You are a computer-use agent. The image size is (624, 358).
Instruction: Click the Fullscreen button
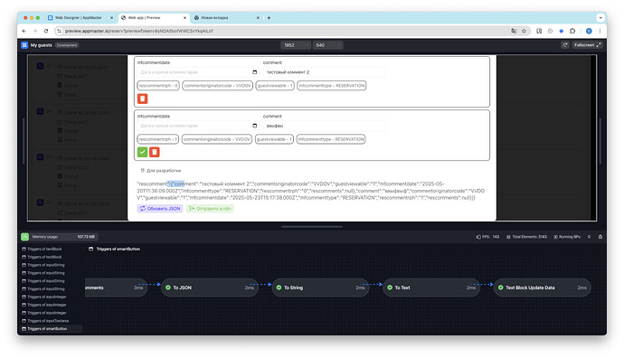click(588, 45)
